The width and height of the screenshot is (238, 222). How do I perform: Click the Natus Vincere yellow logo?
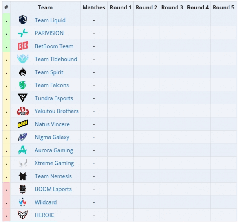pos(22,124)
